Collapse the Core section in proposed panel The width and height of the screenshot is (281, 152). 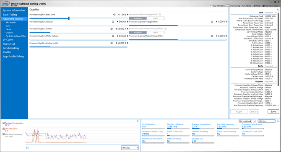[x=276, y=13]
